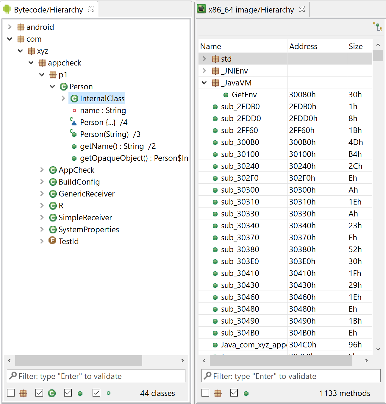
Task: Expand the InternalClass tree node
Action: (x=63, y=98)
